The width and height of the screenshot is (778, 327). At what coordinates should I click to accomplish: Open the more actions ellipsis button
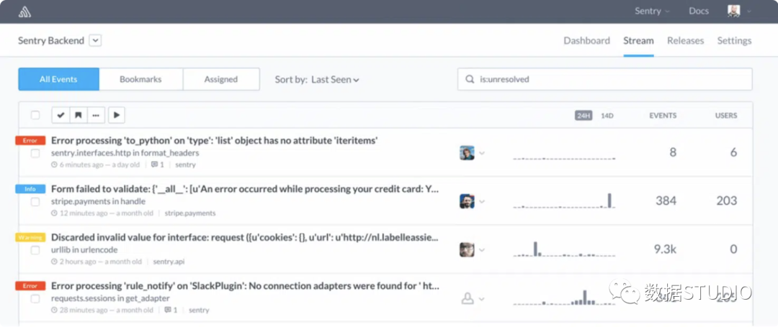pos(96,115)
